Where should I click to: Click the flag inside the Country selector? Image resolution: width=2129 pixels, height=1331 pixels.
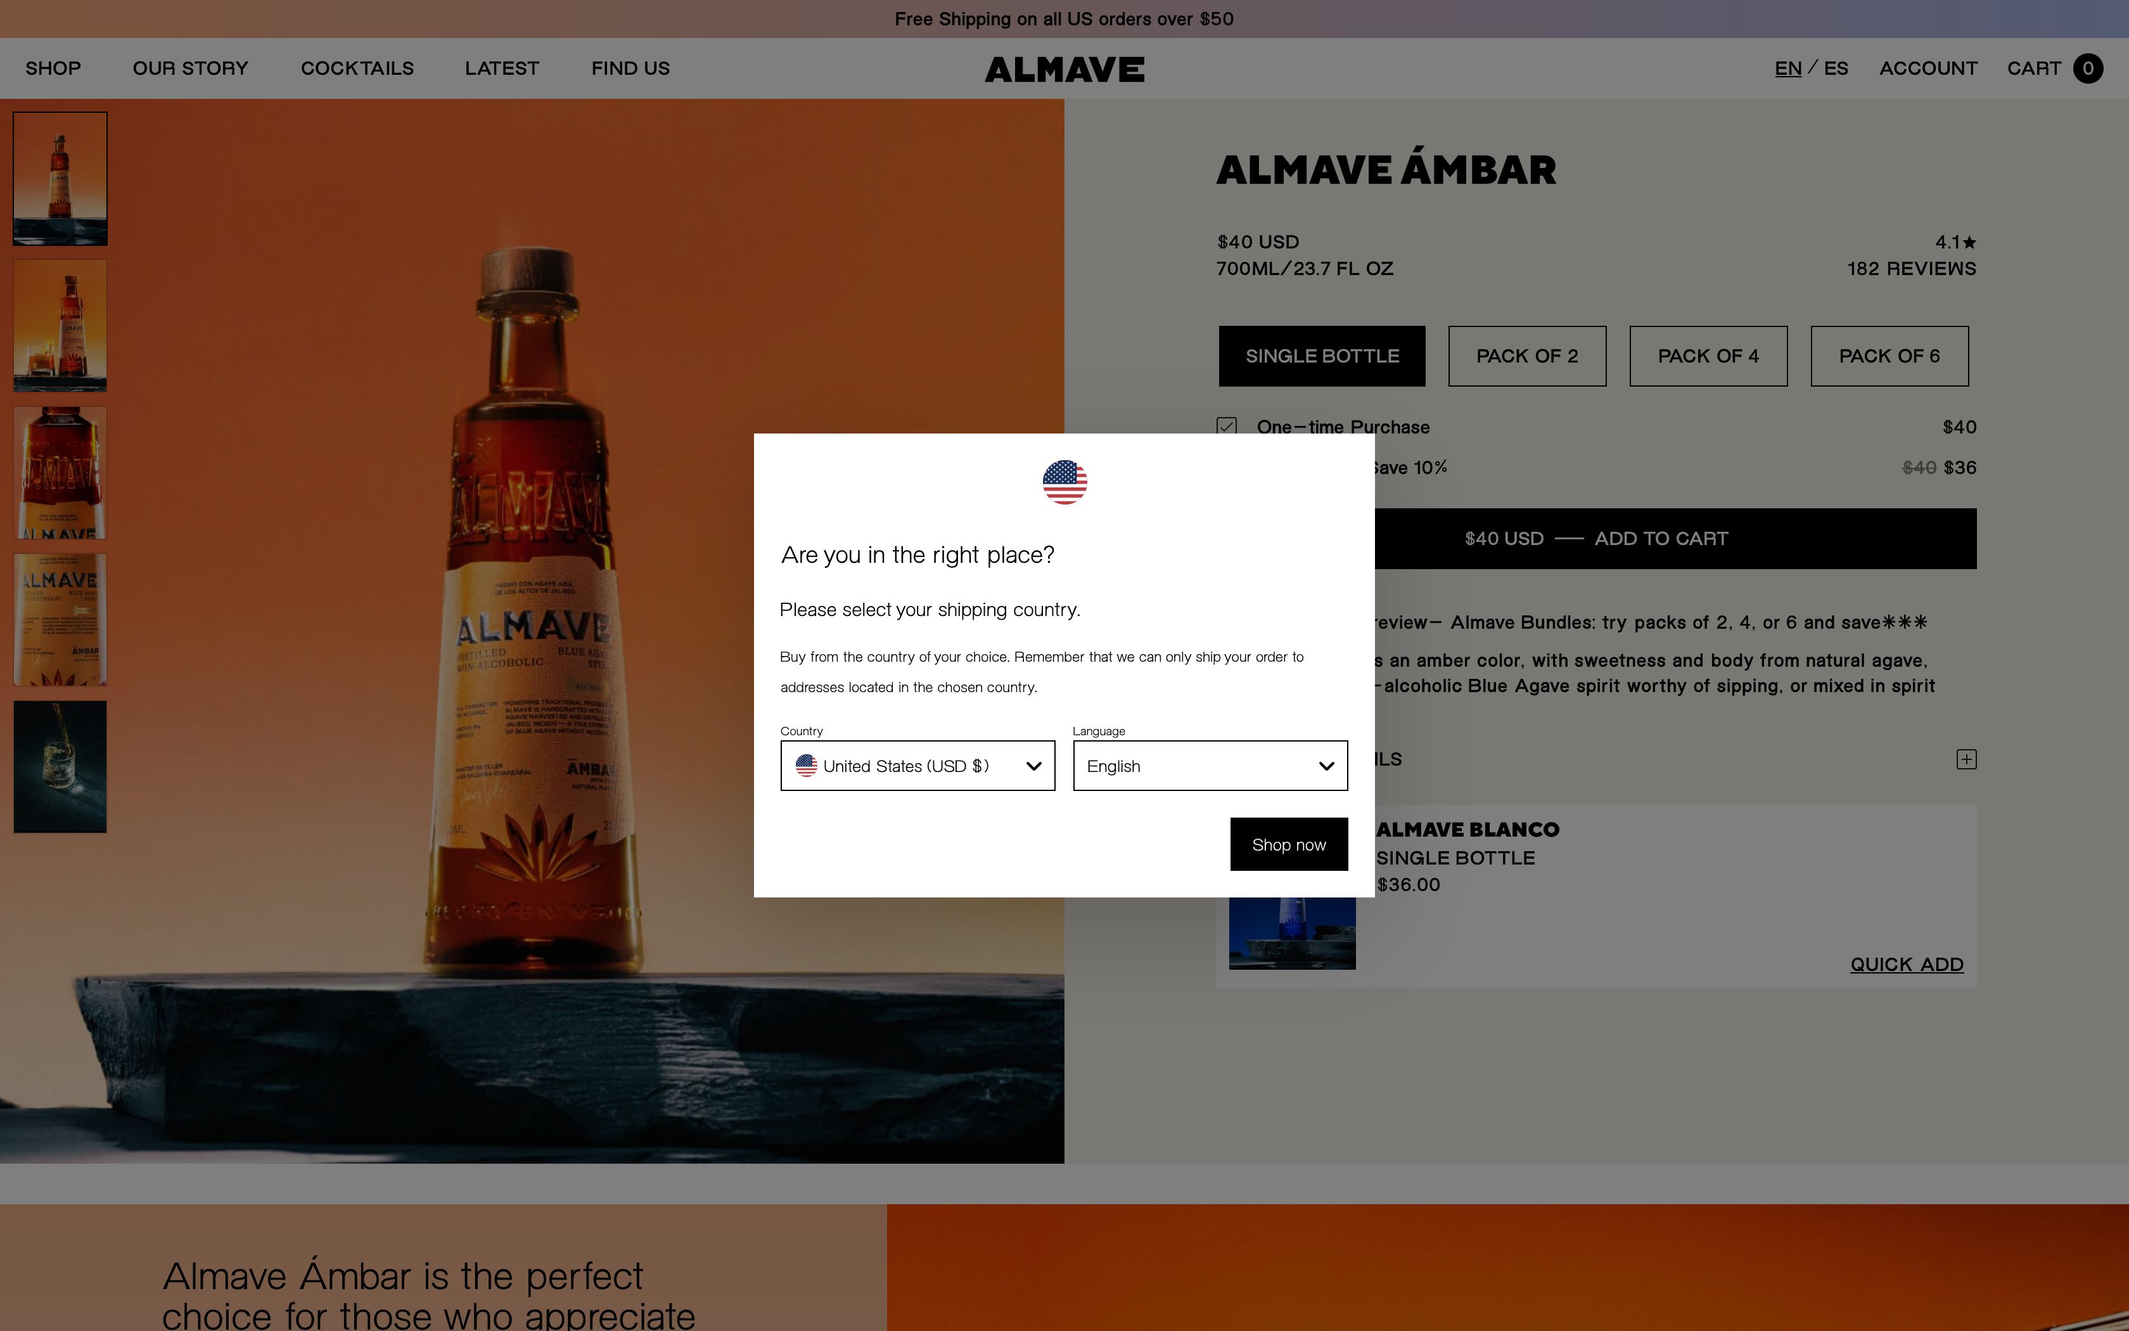pyautogui.click(x=808, y=766)
